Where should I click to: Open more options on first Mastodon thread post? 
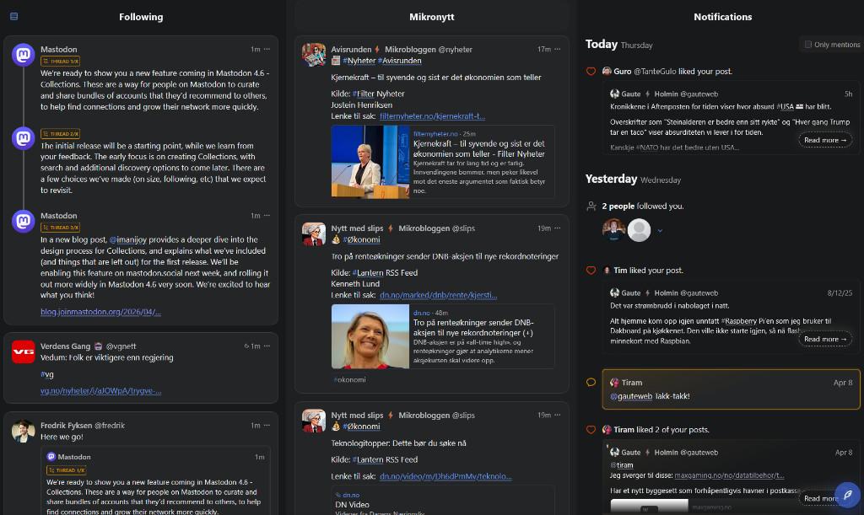(x=267, y=49)
